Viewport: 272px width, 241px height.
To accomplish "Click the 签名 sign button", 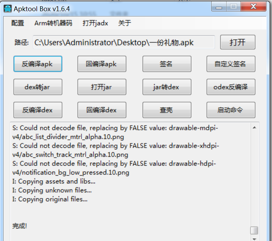I will [x=167, y=64].
